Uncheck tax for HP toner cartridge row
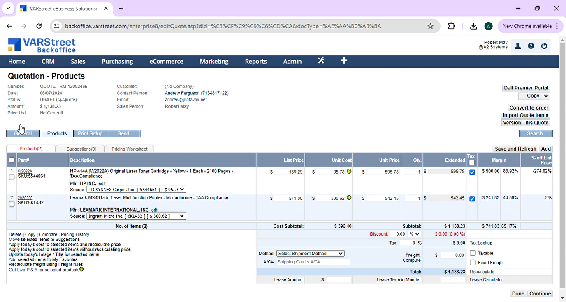The image size is (566, 302). [472, 172]
